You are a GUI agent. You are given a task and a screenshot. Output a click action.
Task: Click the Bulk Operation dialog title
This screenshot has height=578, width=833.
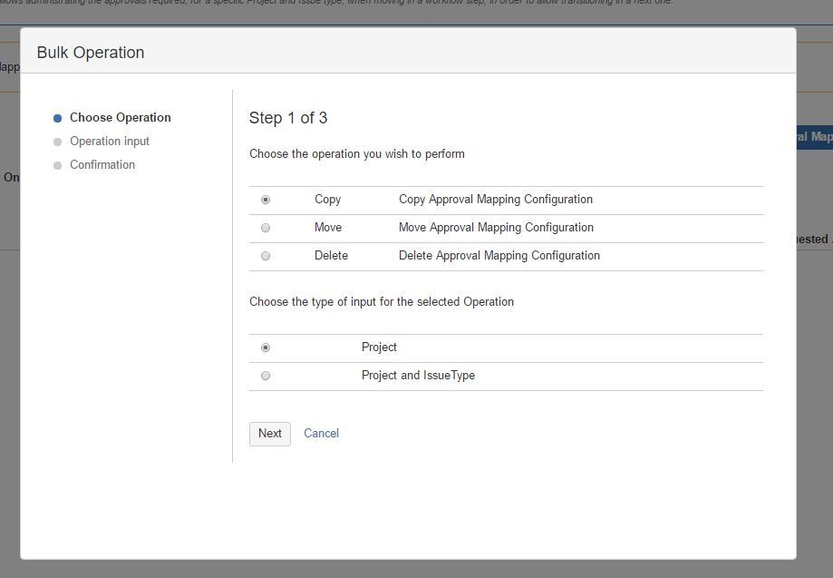point(91,53)
